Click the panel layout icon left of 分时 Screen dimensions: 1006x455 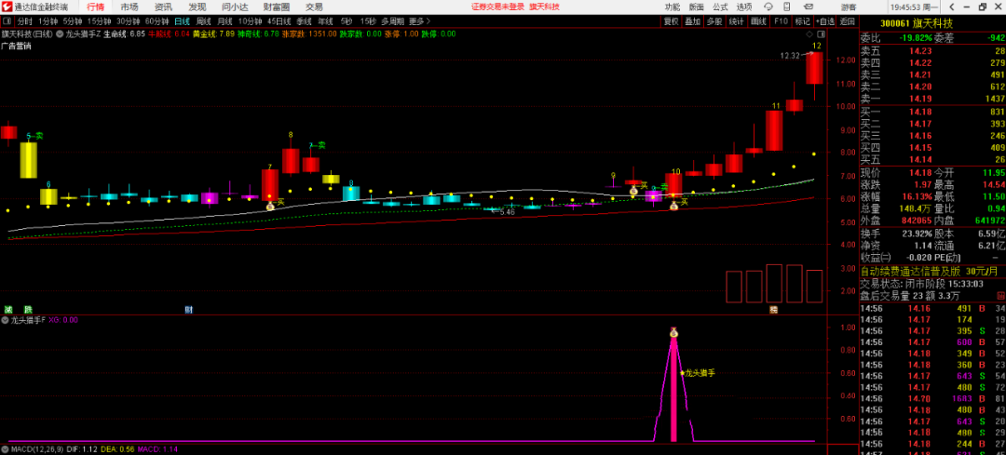tap(7, 20)
